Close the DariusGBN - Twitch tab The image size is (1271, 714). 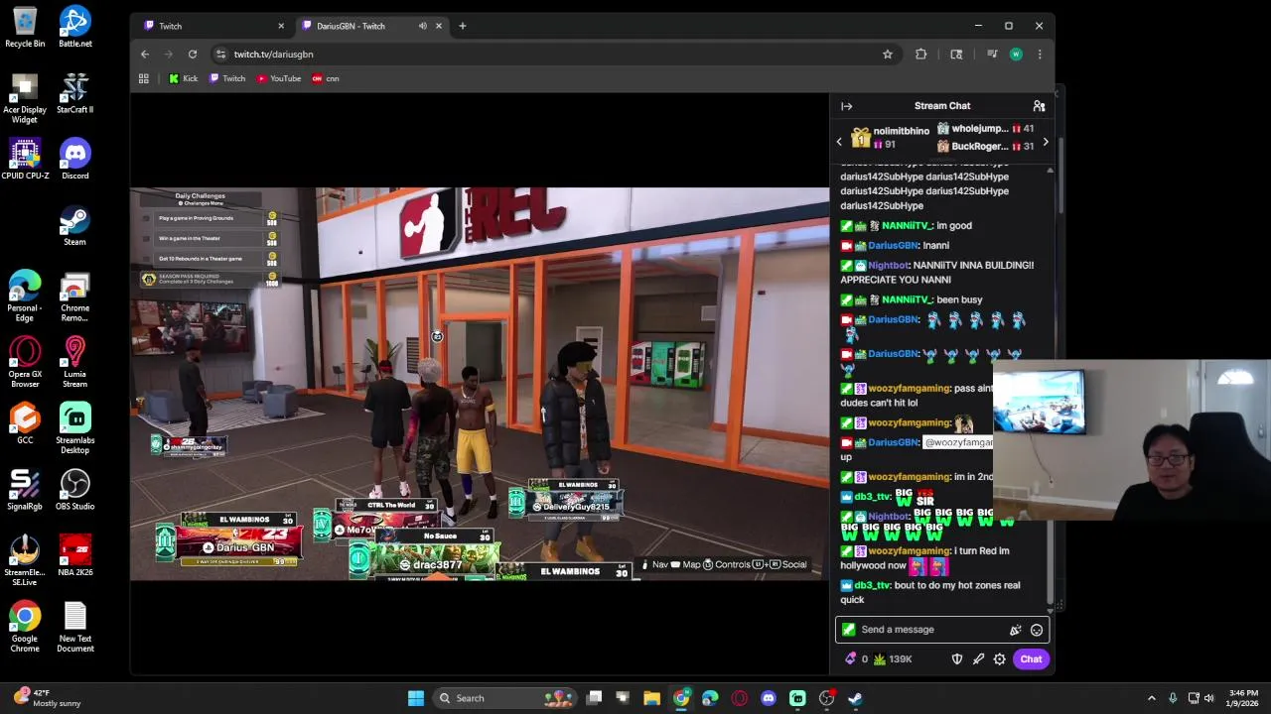tap(438, 26)
